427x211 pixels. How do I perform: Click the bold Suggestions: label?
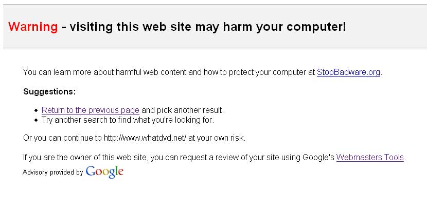[49, 92]
